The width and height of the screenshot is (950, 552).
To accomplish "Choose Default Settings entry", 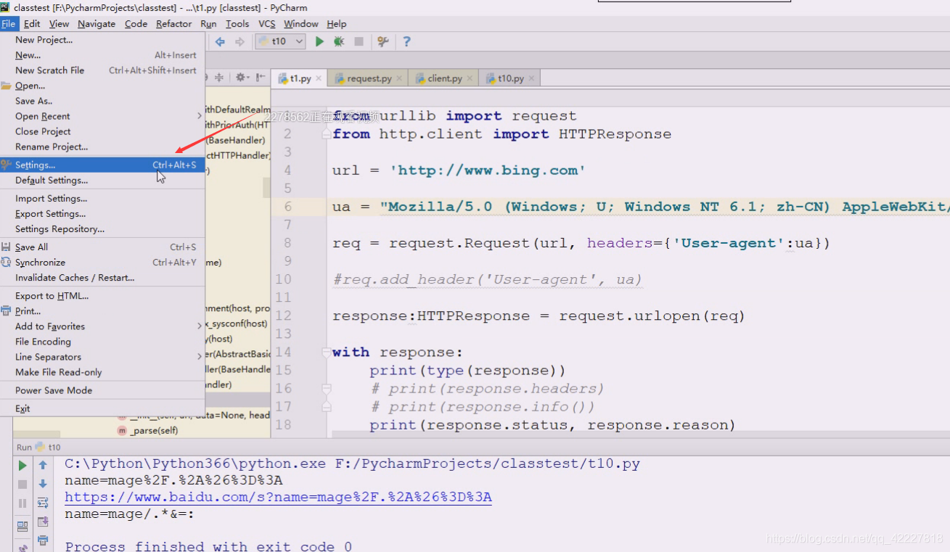I will click(103, 180).
